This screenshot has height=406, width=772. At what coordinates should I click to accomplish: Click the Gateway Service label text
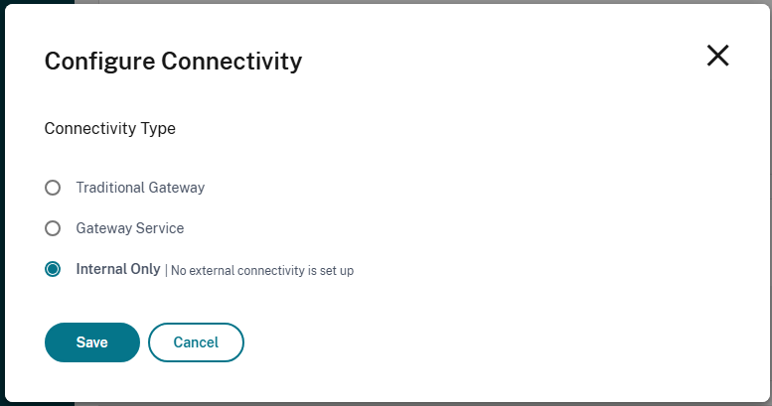click(129, 228)
